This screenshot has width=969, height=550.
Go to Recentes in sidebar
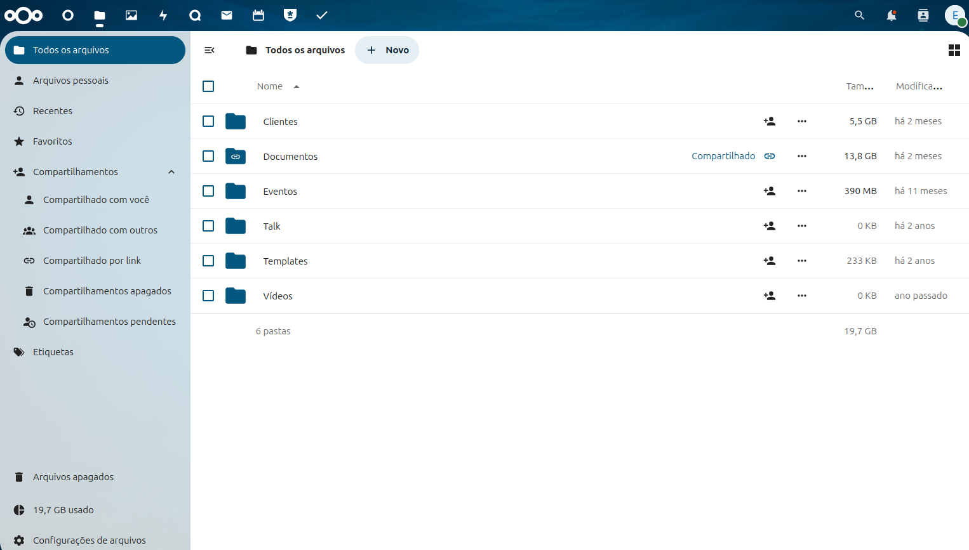pyautogui.click(x=53, y=111)
